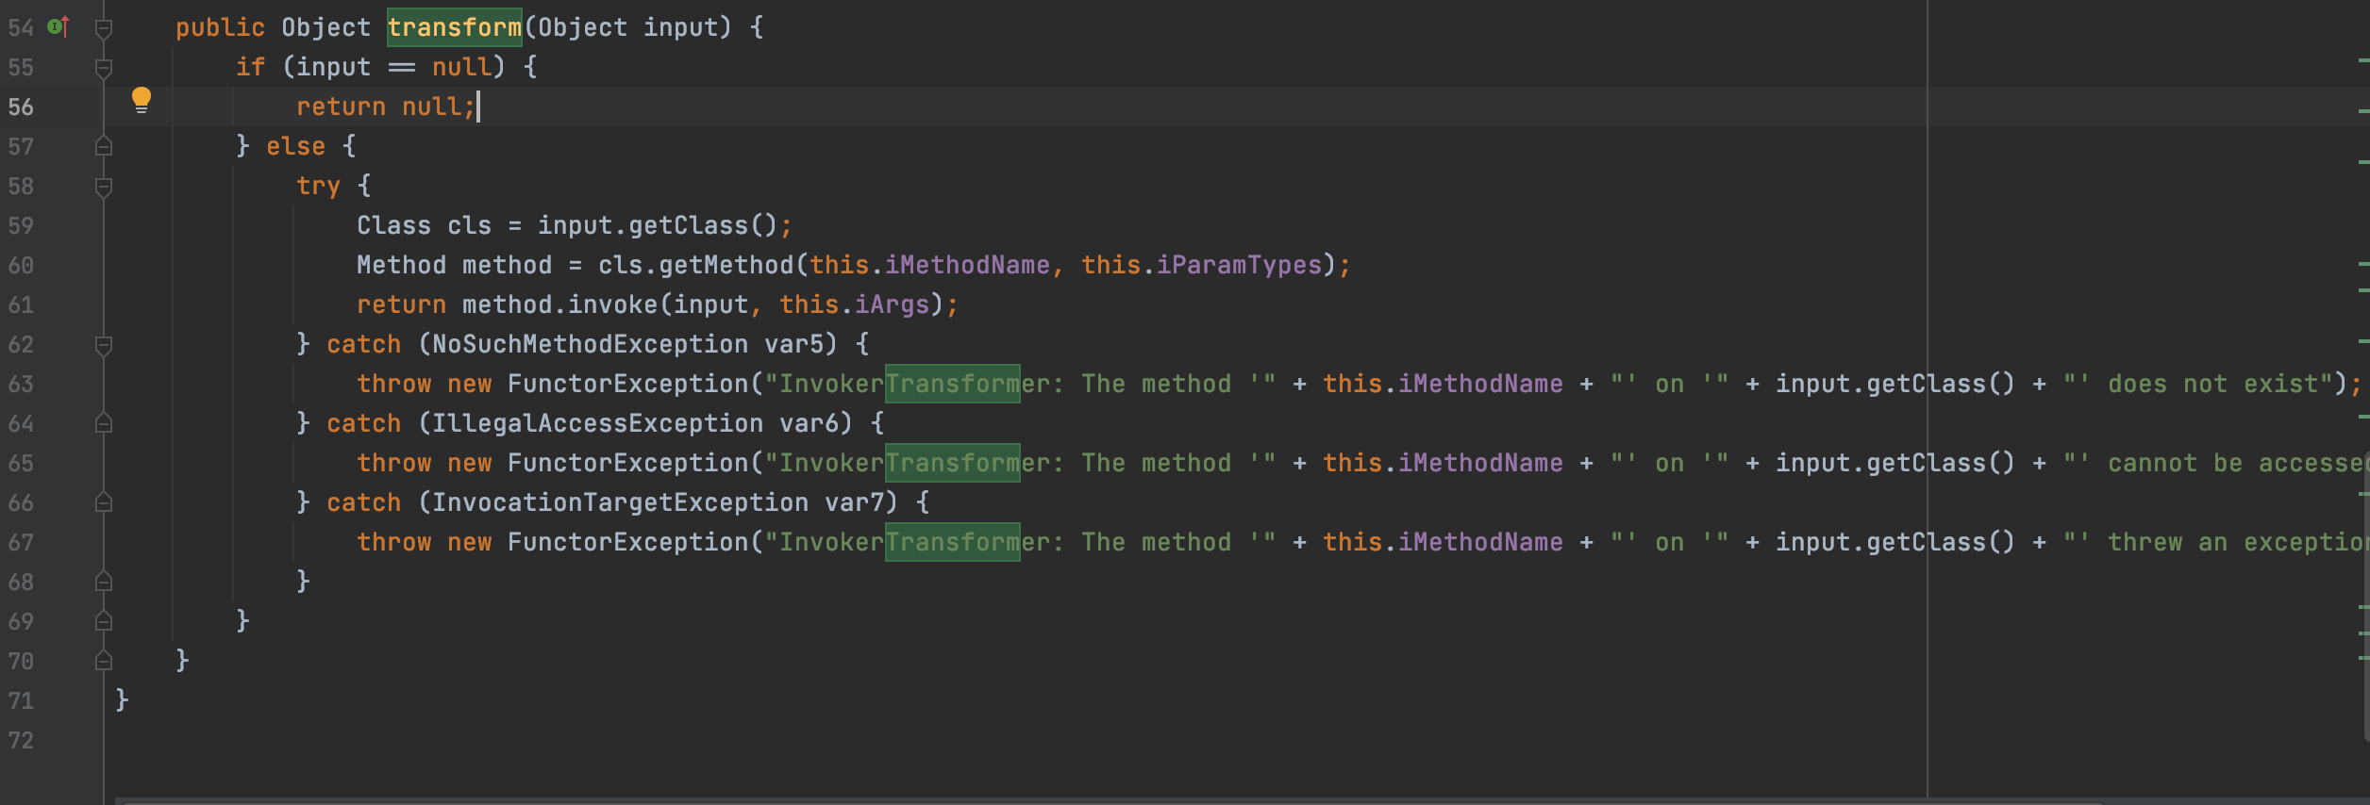This screenshot has height=805, width=2370.
Task: Click 'IllegalAccessException' on line 64
Action: click(x=597, y=423)
